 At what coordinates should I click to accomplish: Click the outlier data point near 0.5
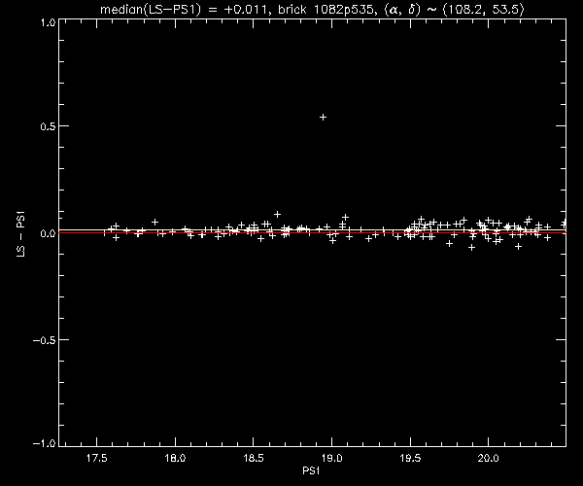pos(324,118)
